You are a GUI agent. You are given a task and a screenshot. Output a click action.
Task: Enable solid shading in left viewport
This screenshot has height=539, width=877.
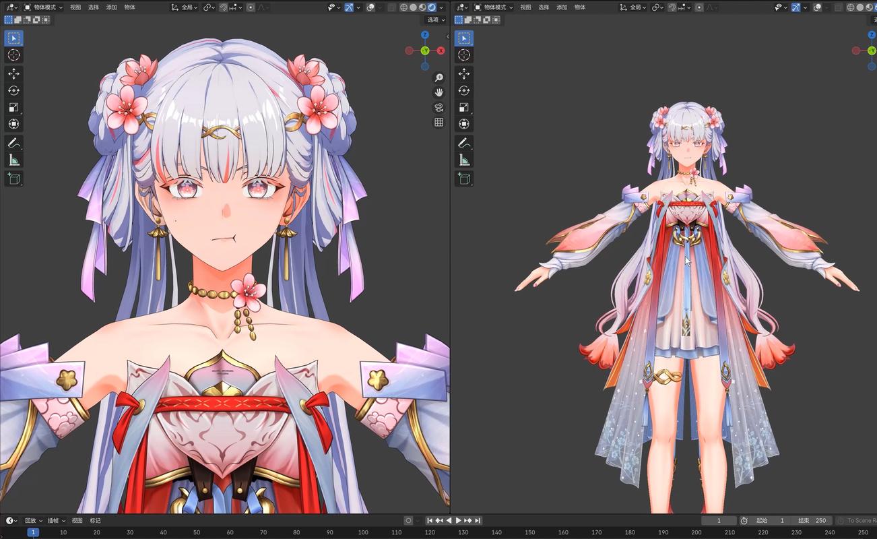413,7
